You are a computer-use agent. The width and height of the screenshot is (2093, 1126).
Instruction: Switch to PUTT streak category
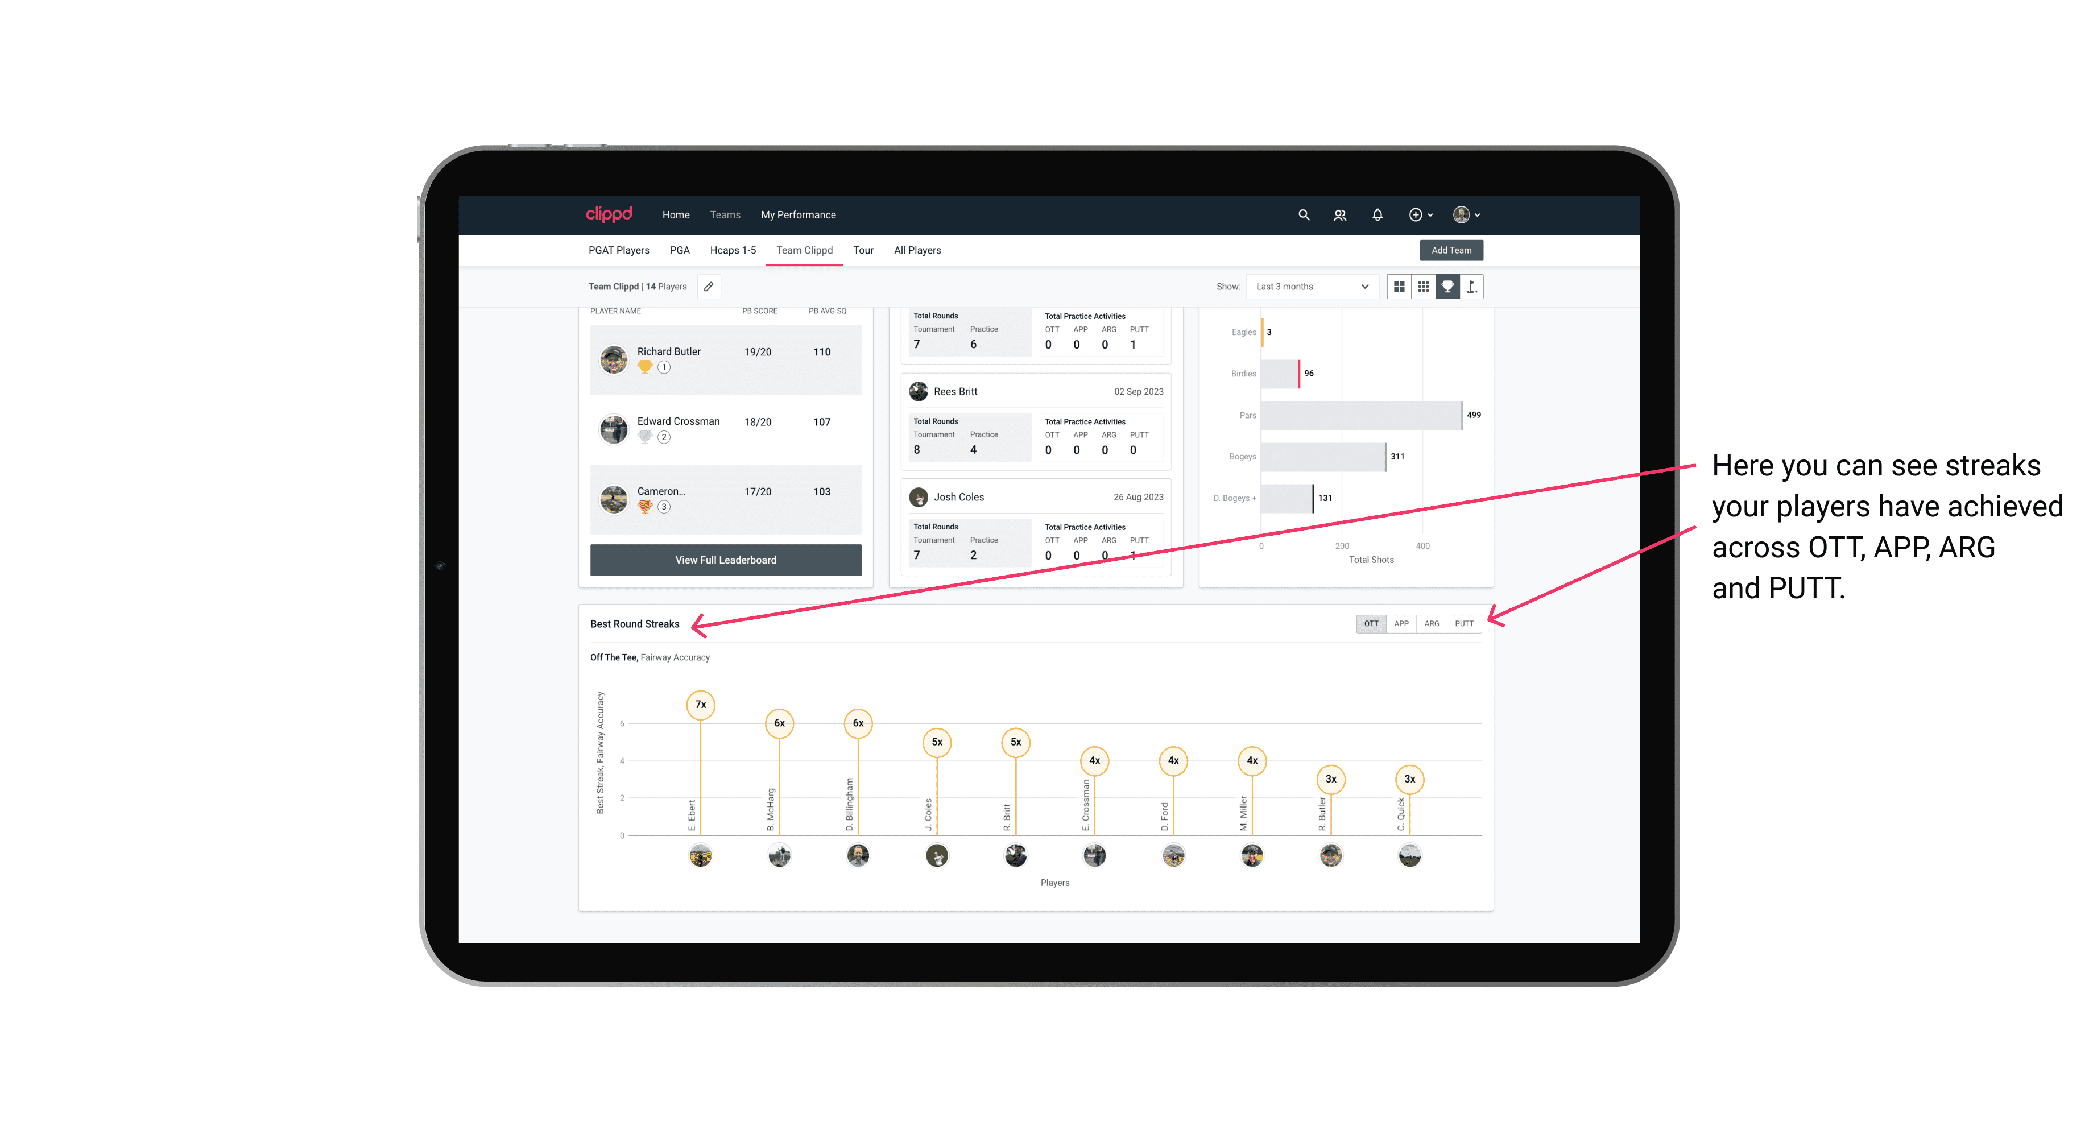pyautogui.click(x=1464, y=624)
